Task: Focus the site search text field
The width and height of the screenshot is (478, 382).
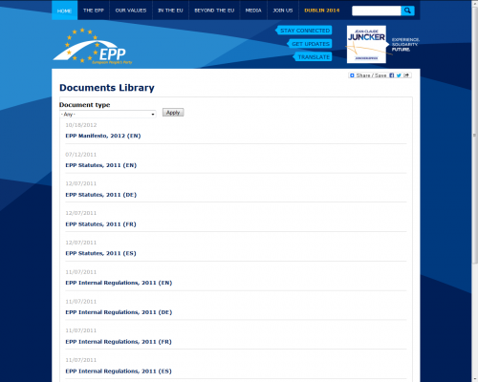Action: click(377, 11)
